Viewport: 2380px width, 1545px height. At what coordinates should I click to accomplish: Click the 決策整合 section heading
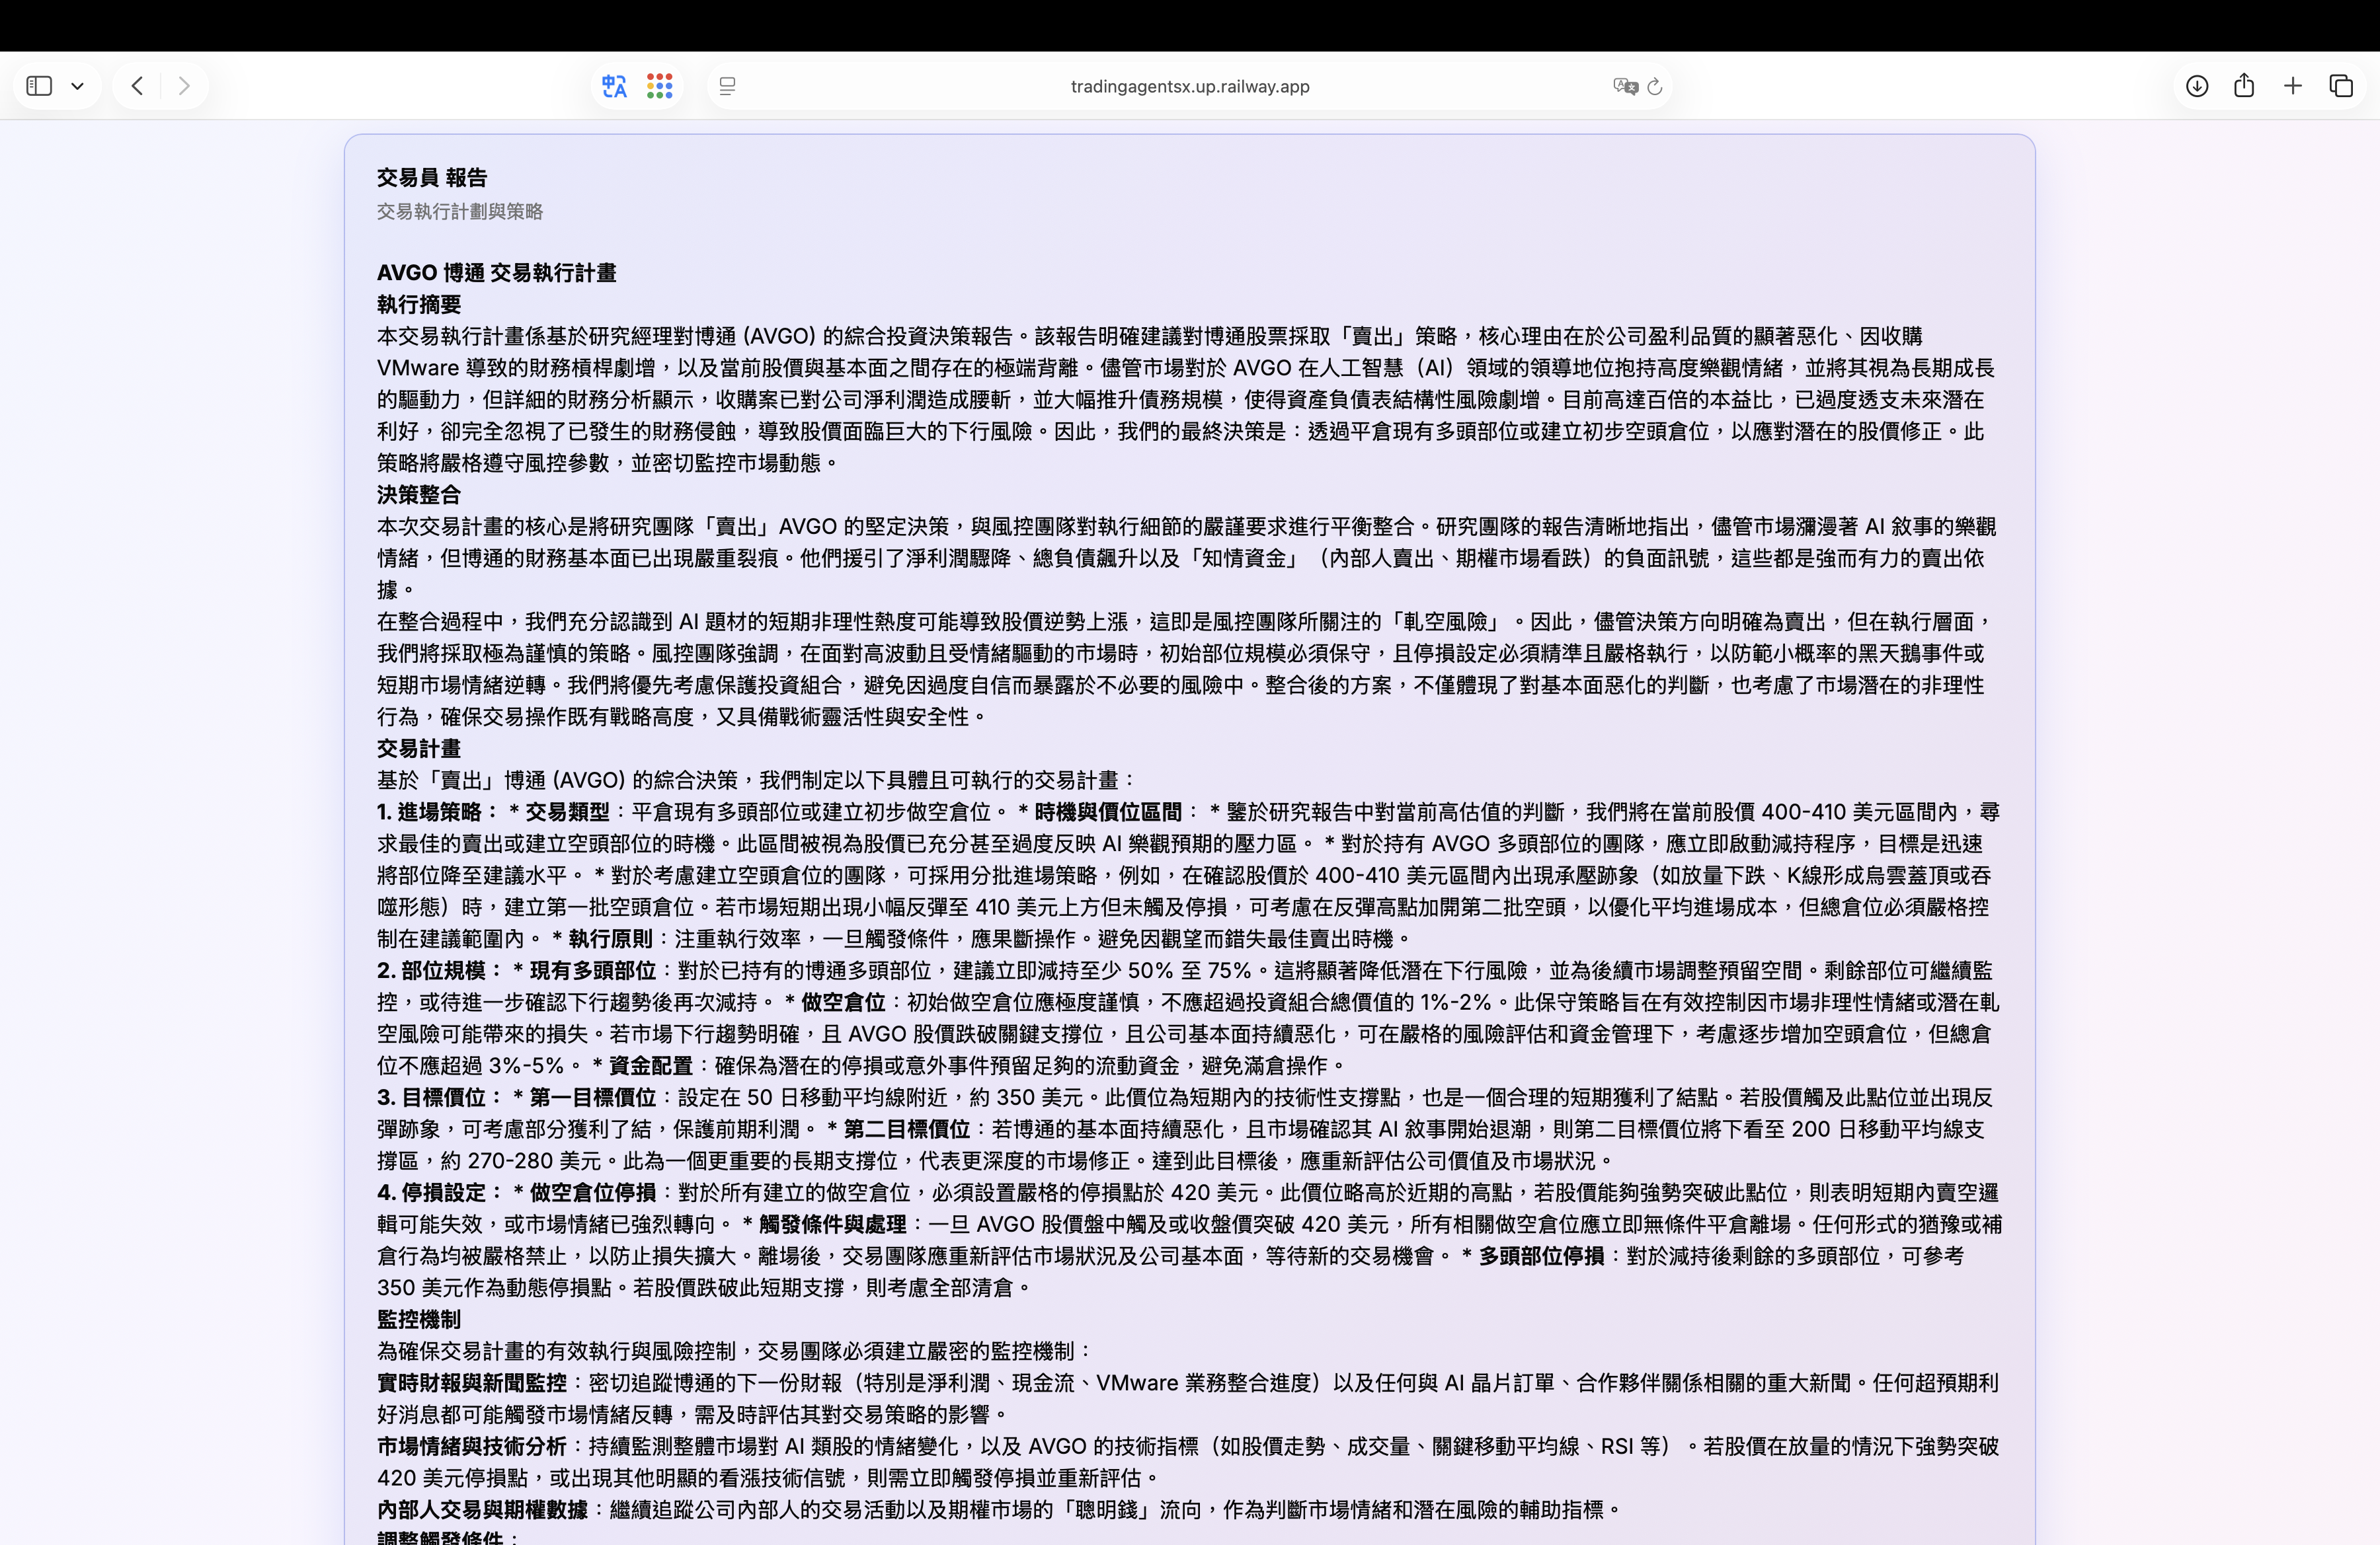click(x=419, y=495)
